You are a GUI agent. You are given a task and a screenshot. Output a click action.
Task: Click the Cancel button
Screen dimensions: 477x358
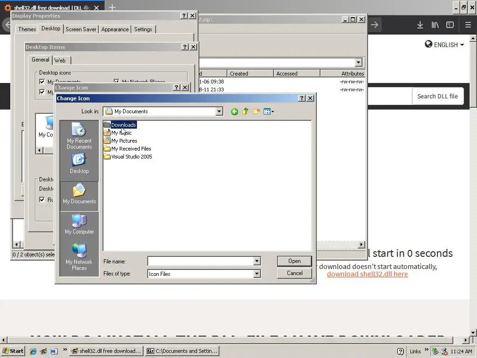tap(294, 273)
